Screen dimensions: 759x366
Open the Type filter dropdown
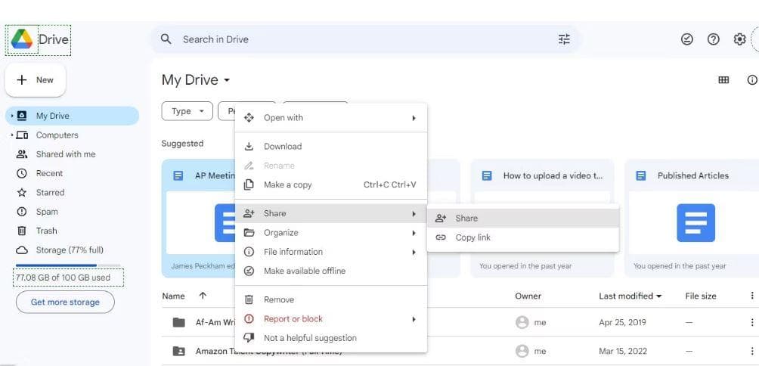[187, 111]
